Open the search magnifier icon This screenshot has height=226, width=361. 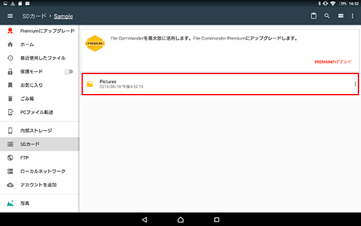click(327, 16)
